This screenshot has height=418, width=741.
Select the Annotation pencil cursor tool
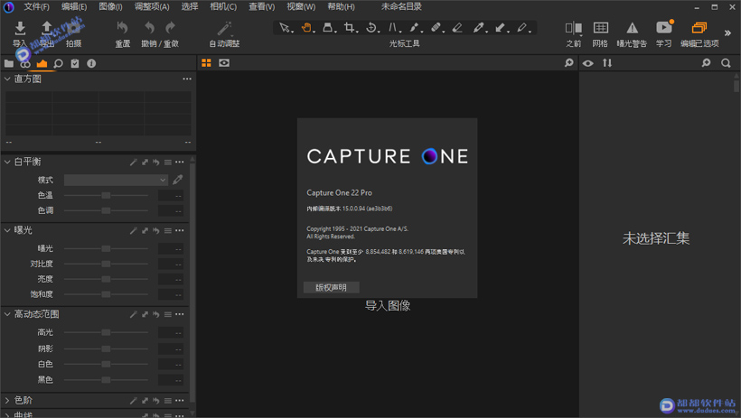522,28
